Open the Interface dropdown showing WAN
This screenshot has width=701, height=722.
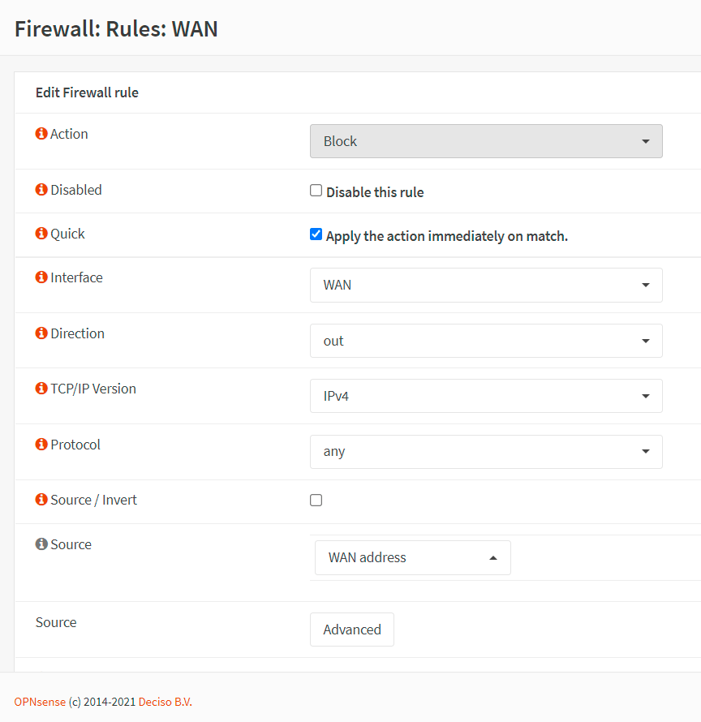[486, 285]
